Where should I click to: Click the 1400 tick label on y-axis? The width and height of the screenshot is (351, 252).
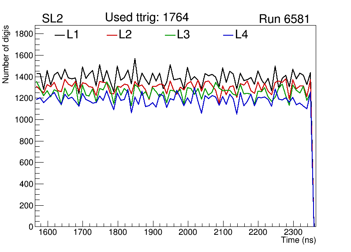pyautogui.click(x=24, y=77)
